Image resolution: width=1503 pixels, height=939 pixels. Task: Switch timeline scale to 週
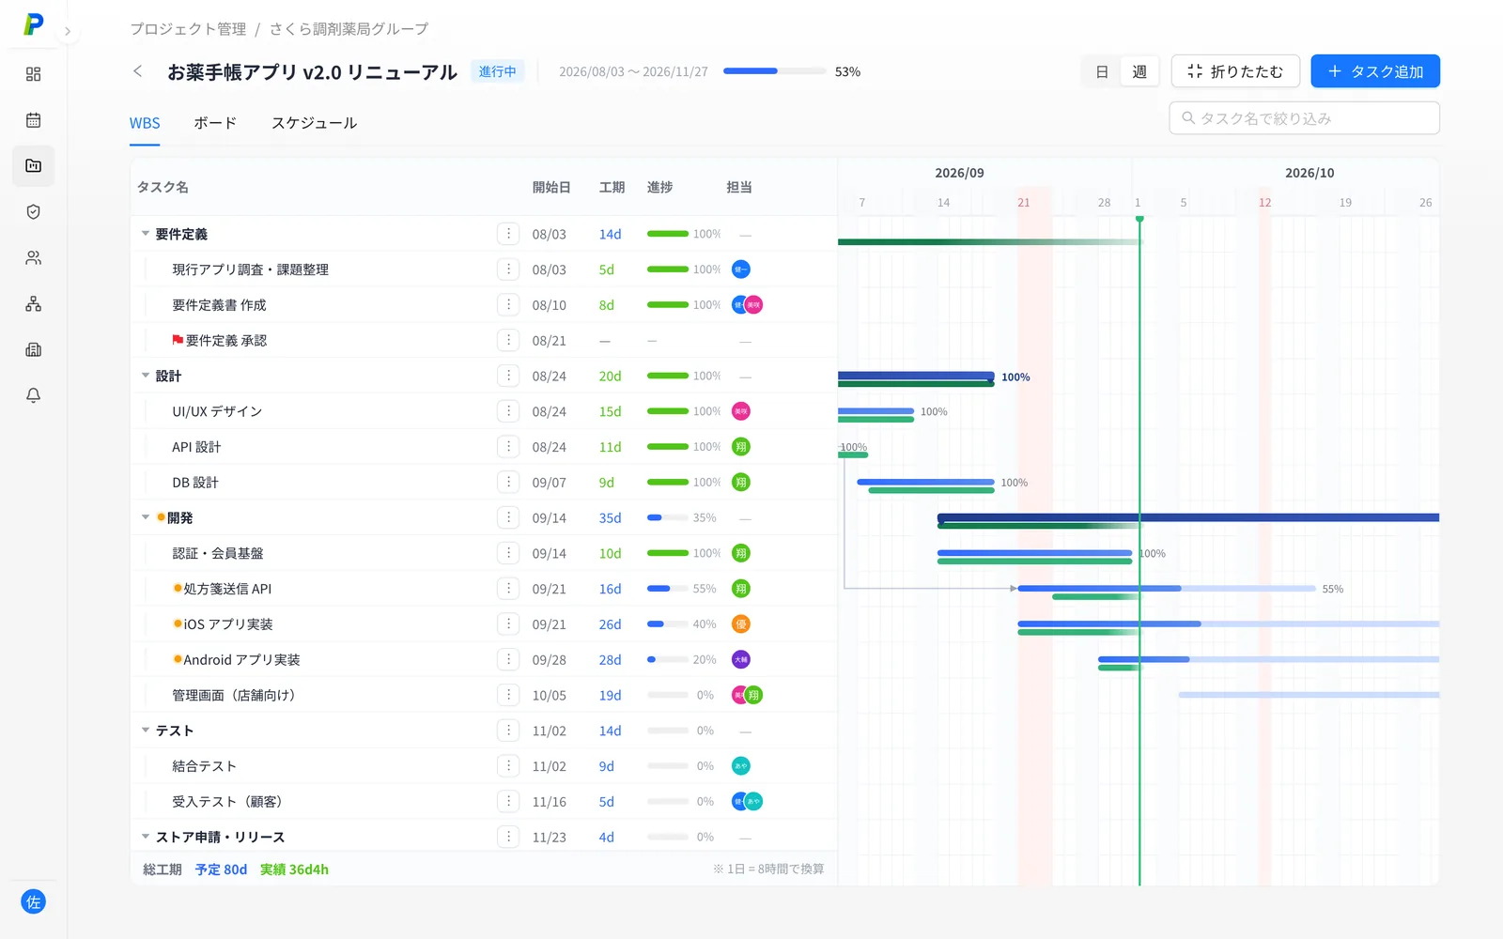1139,71
